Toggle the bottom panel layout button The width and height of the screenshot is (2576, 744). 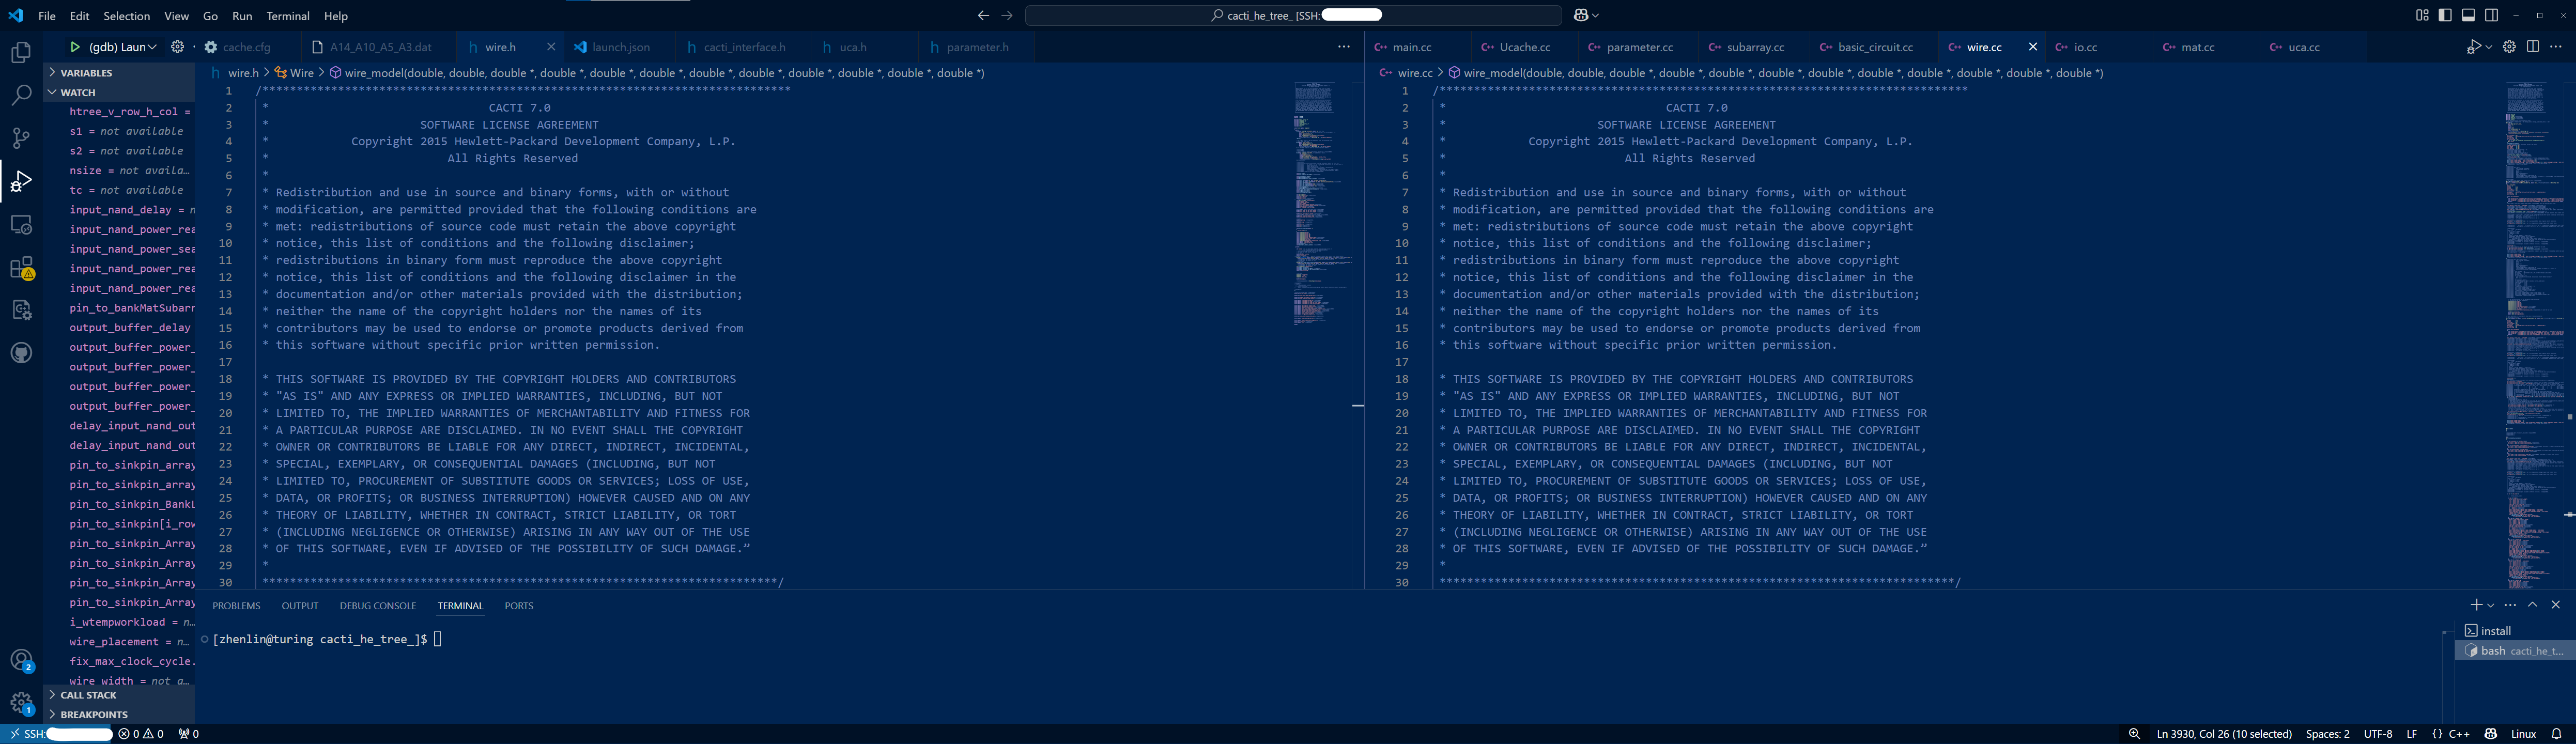click(x=2468, y=15)
